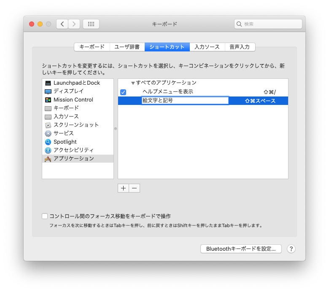Remove the shortcut with the minus button
The height and width of the screenshot is (292, 329).
[134, 188]
